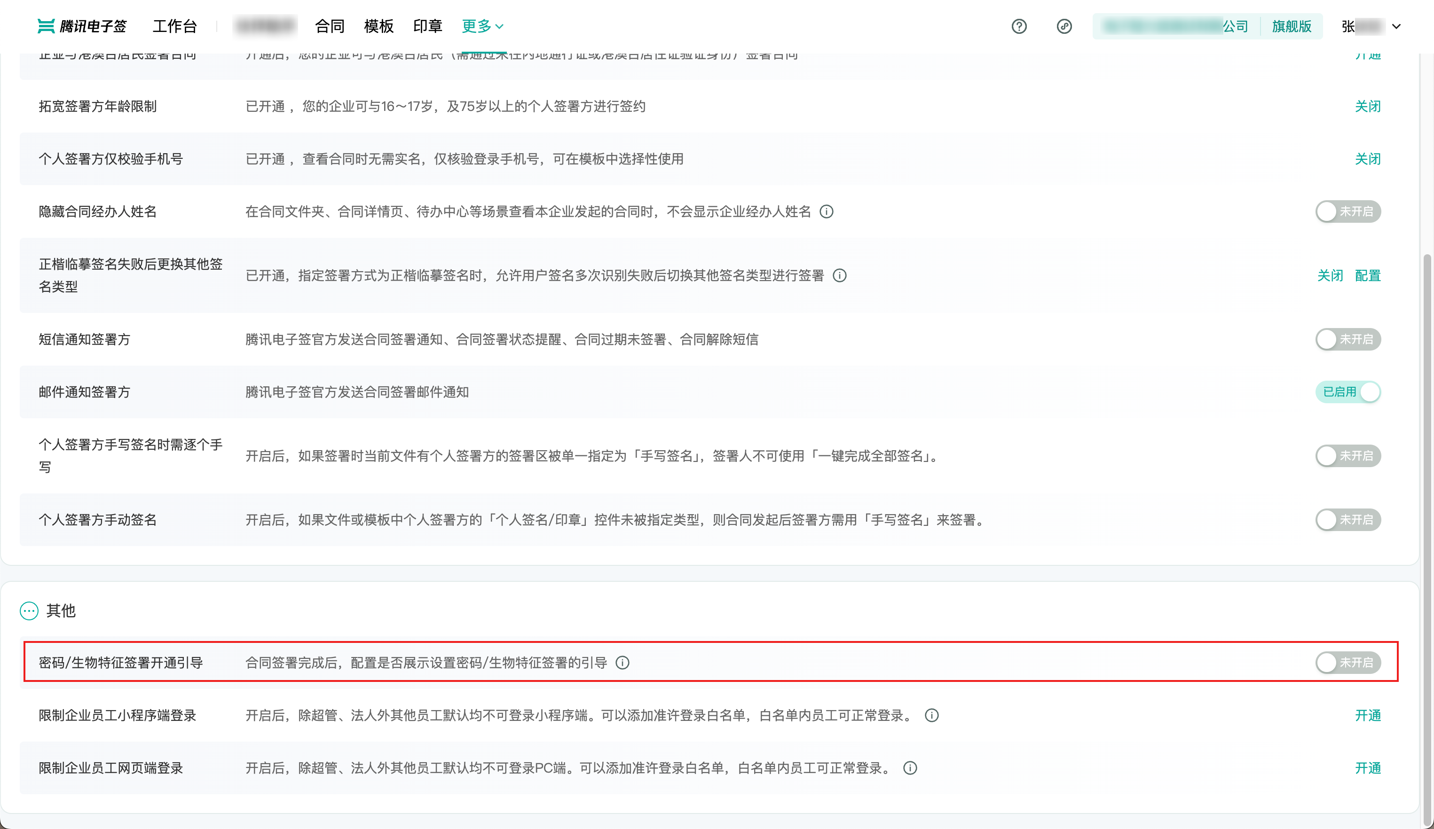Image resolution: width=1434 pixels, height=829 pixels.
Task: Open the blurred navigation tab
Action: 265,26
